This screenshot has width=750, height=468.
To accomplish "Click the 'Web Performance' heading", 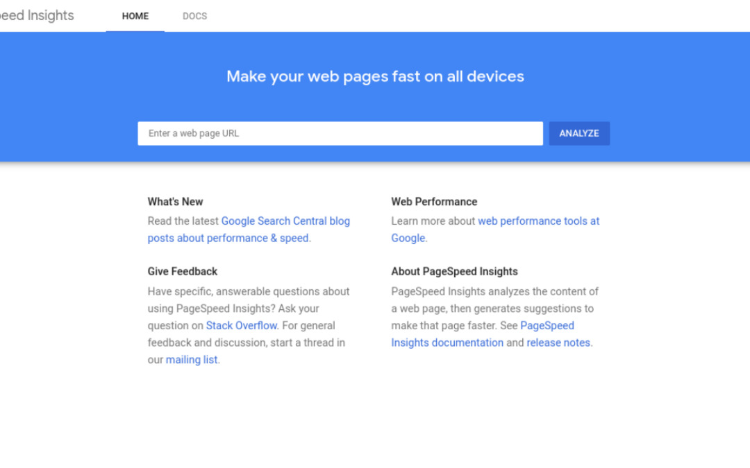I will point(434,202).
